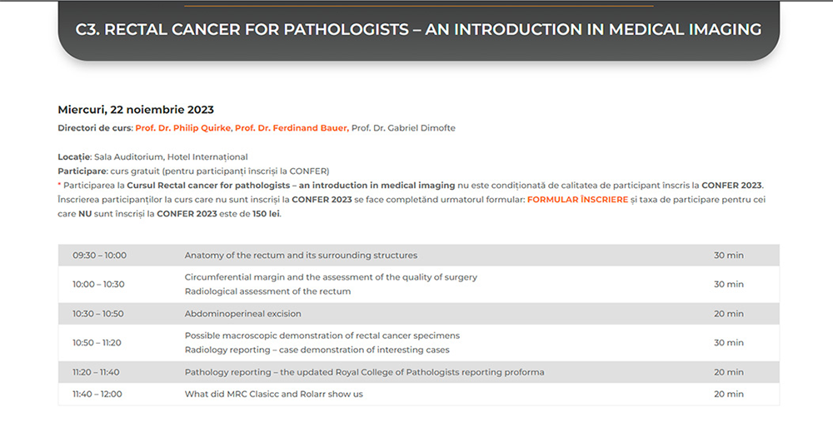This screenshot has width=833, height=432.
Task: Click Prof. Dr. Gabriel Dimofte name
Action: [403, 128]
